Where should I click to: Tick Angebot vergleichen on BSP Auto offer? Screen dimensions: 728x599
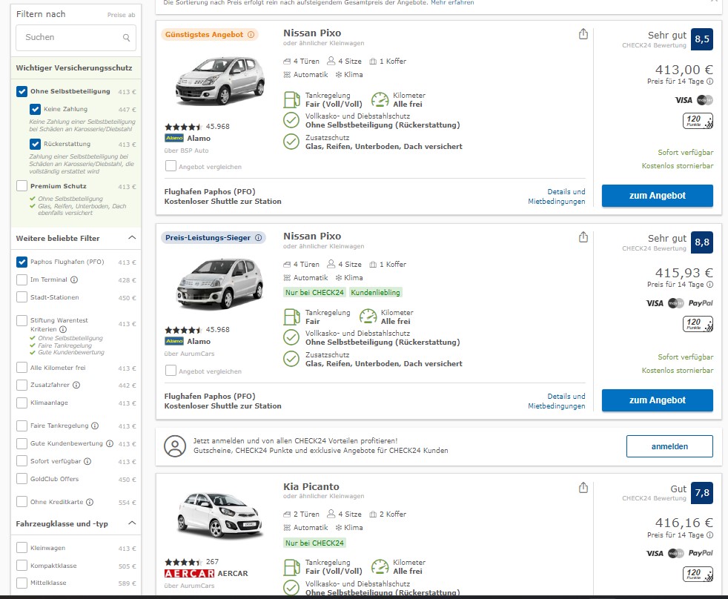(171, 166)
